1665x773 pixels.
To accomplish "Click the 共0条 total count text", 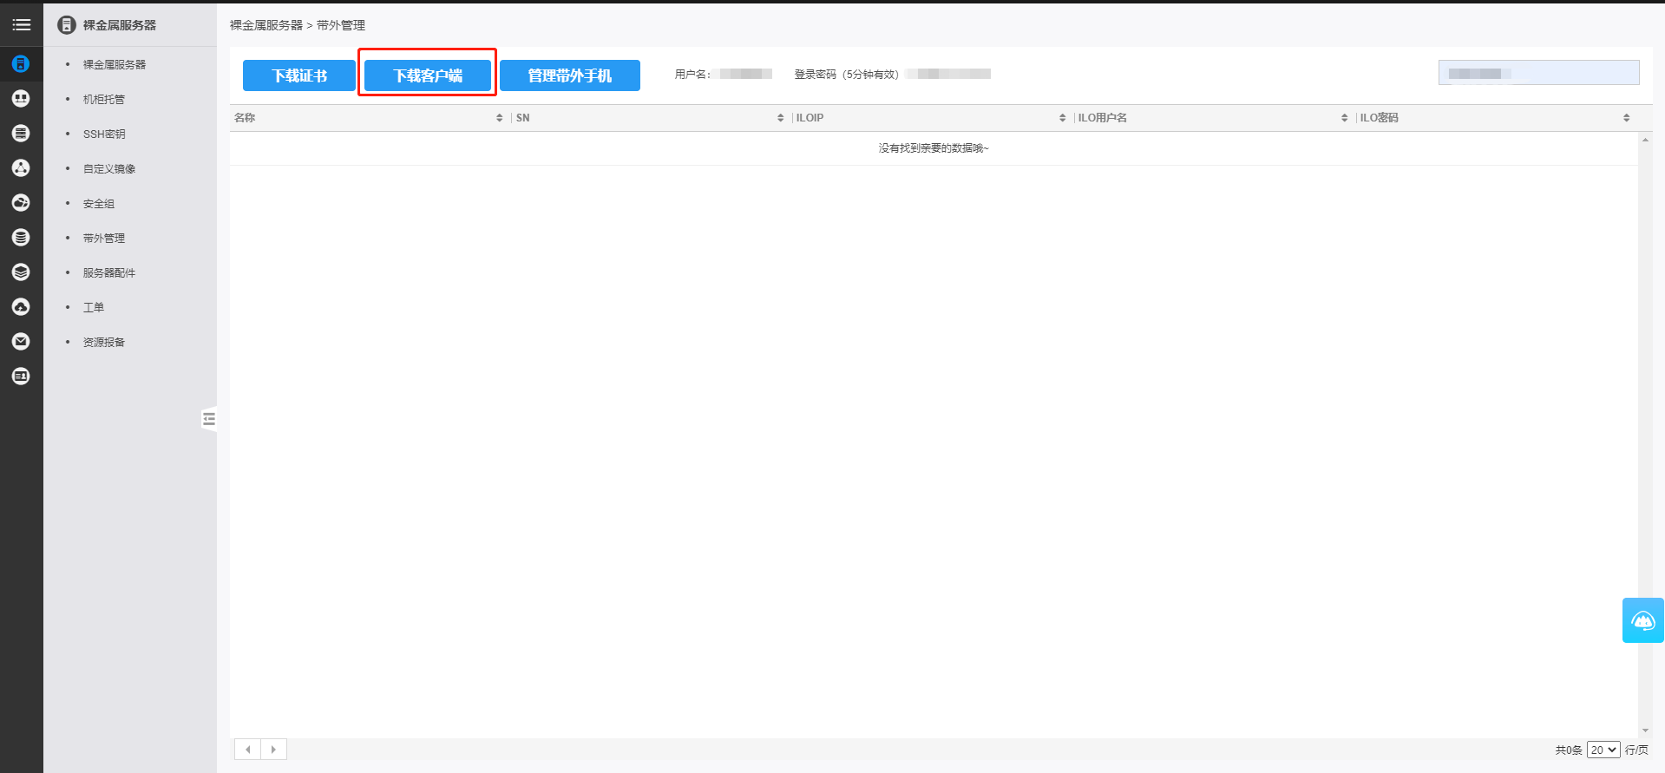I will pos(1569,750).
